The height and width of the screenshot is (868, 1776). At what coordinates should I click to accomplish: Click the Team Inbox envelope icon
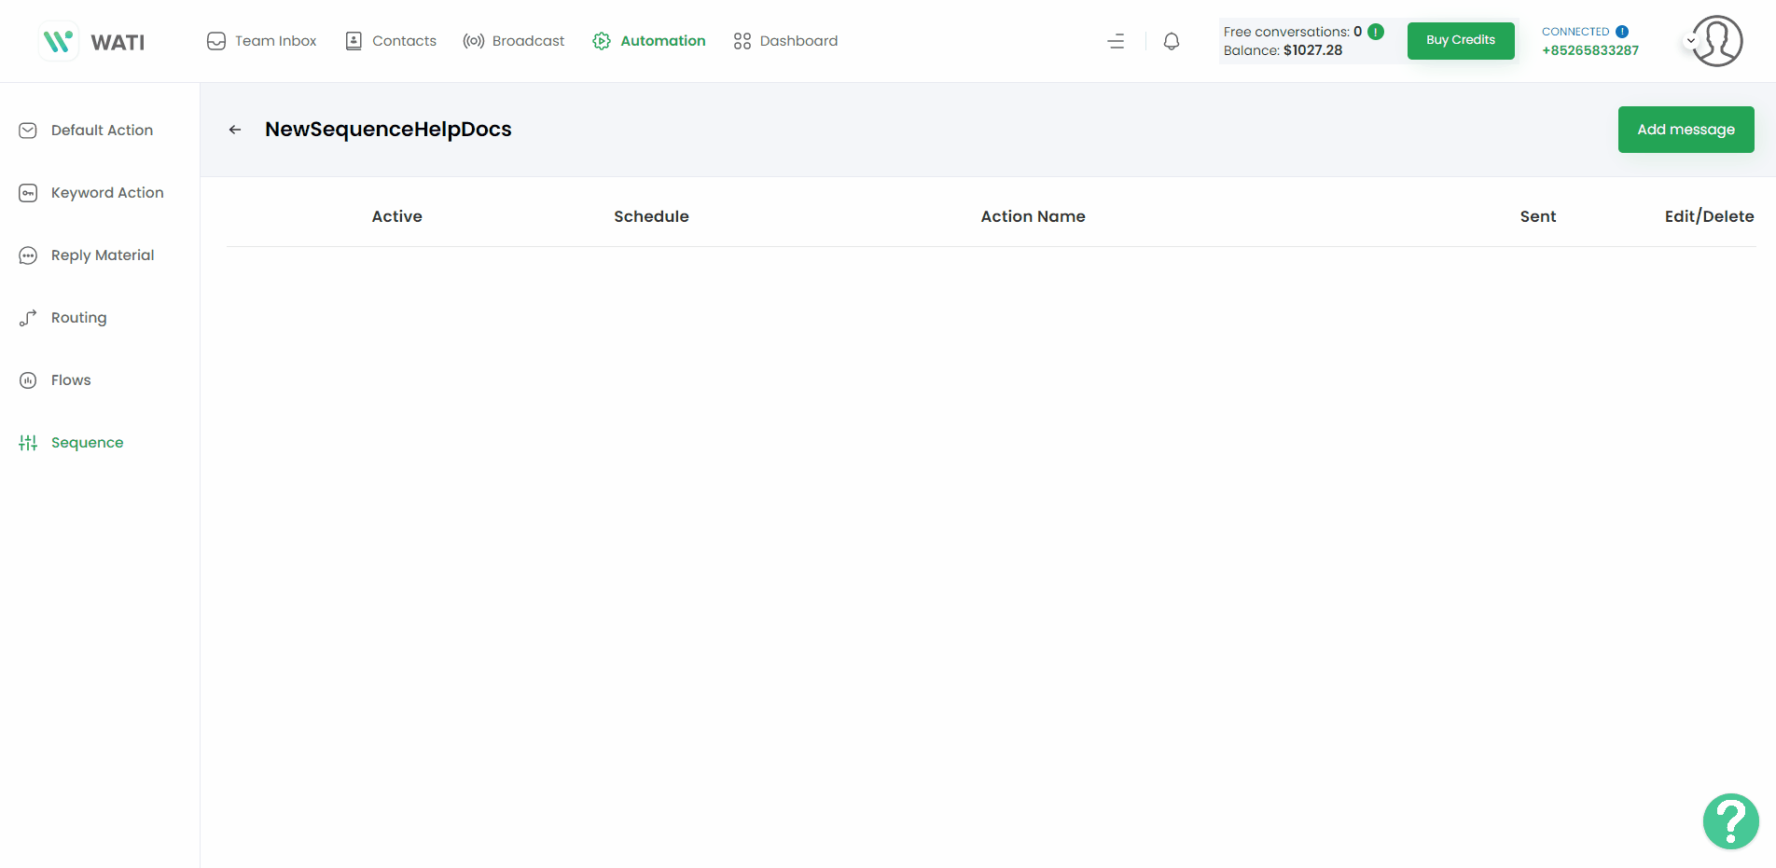pos(216,41)
